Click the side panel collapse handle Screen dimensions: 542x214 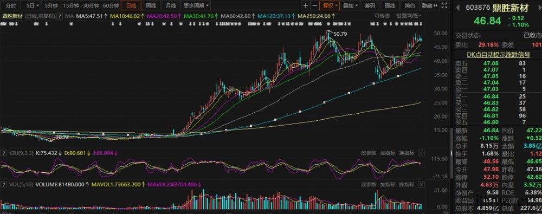coord(452,153)
